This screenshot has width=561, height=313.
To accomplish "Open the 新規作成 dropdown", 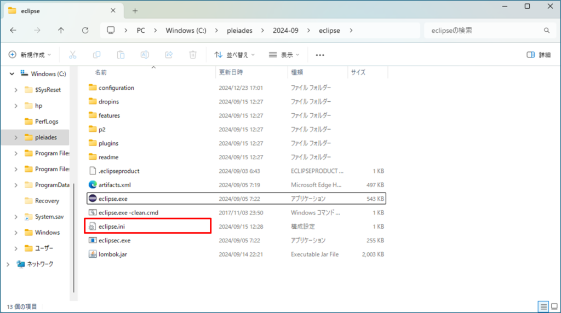I will coord(30,55).
